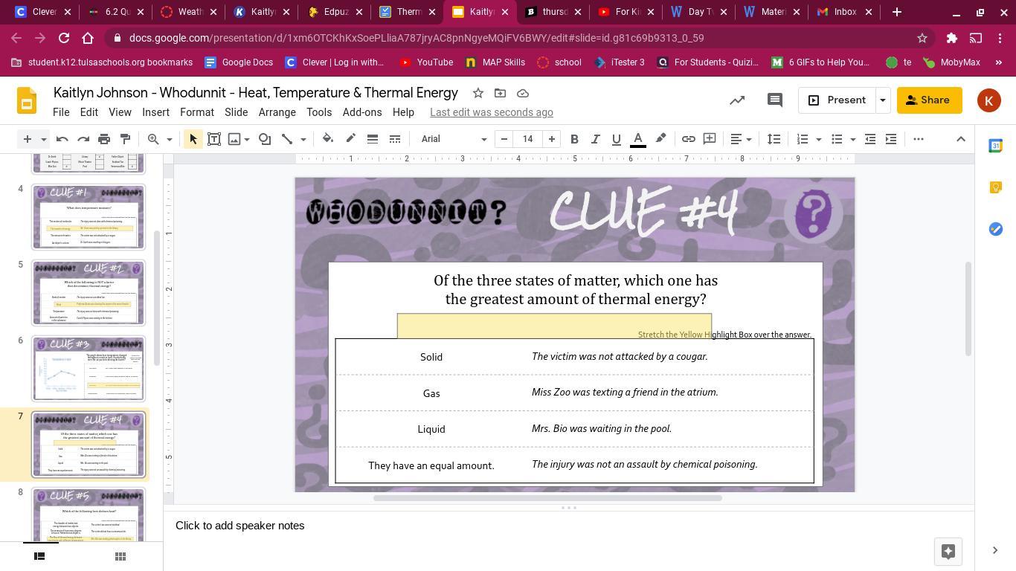This screenshot has height=571, width=1016.
Task: Open the Arrange menu
Action: click(x=277, y=112)
